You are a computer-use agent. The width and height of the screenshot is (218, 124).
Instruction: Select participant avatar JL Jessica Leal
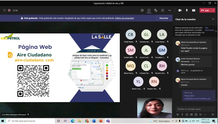coord(146,50)
